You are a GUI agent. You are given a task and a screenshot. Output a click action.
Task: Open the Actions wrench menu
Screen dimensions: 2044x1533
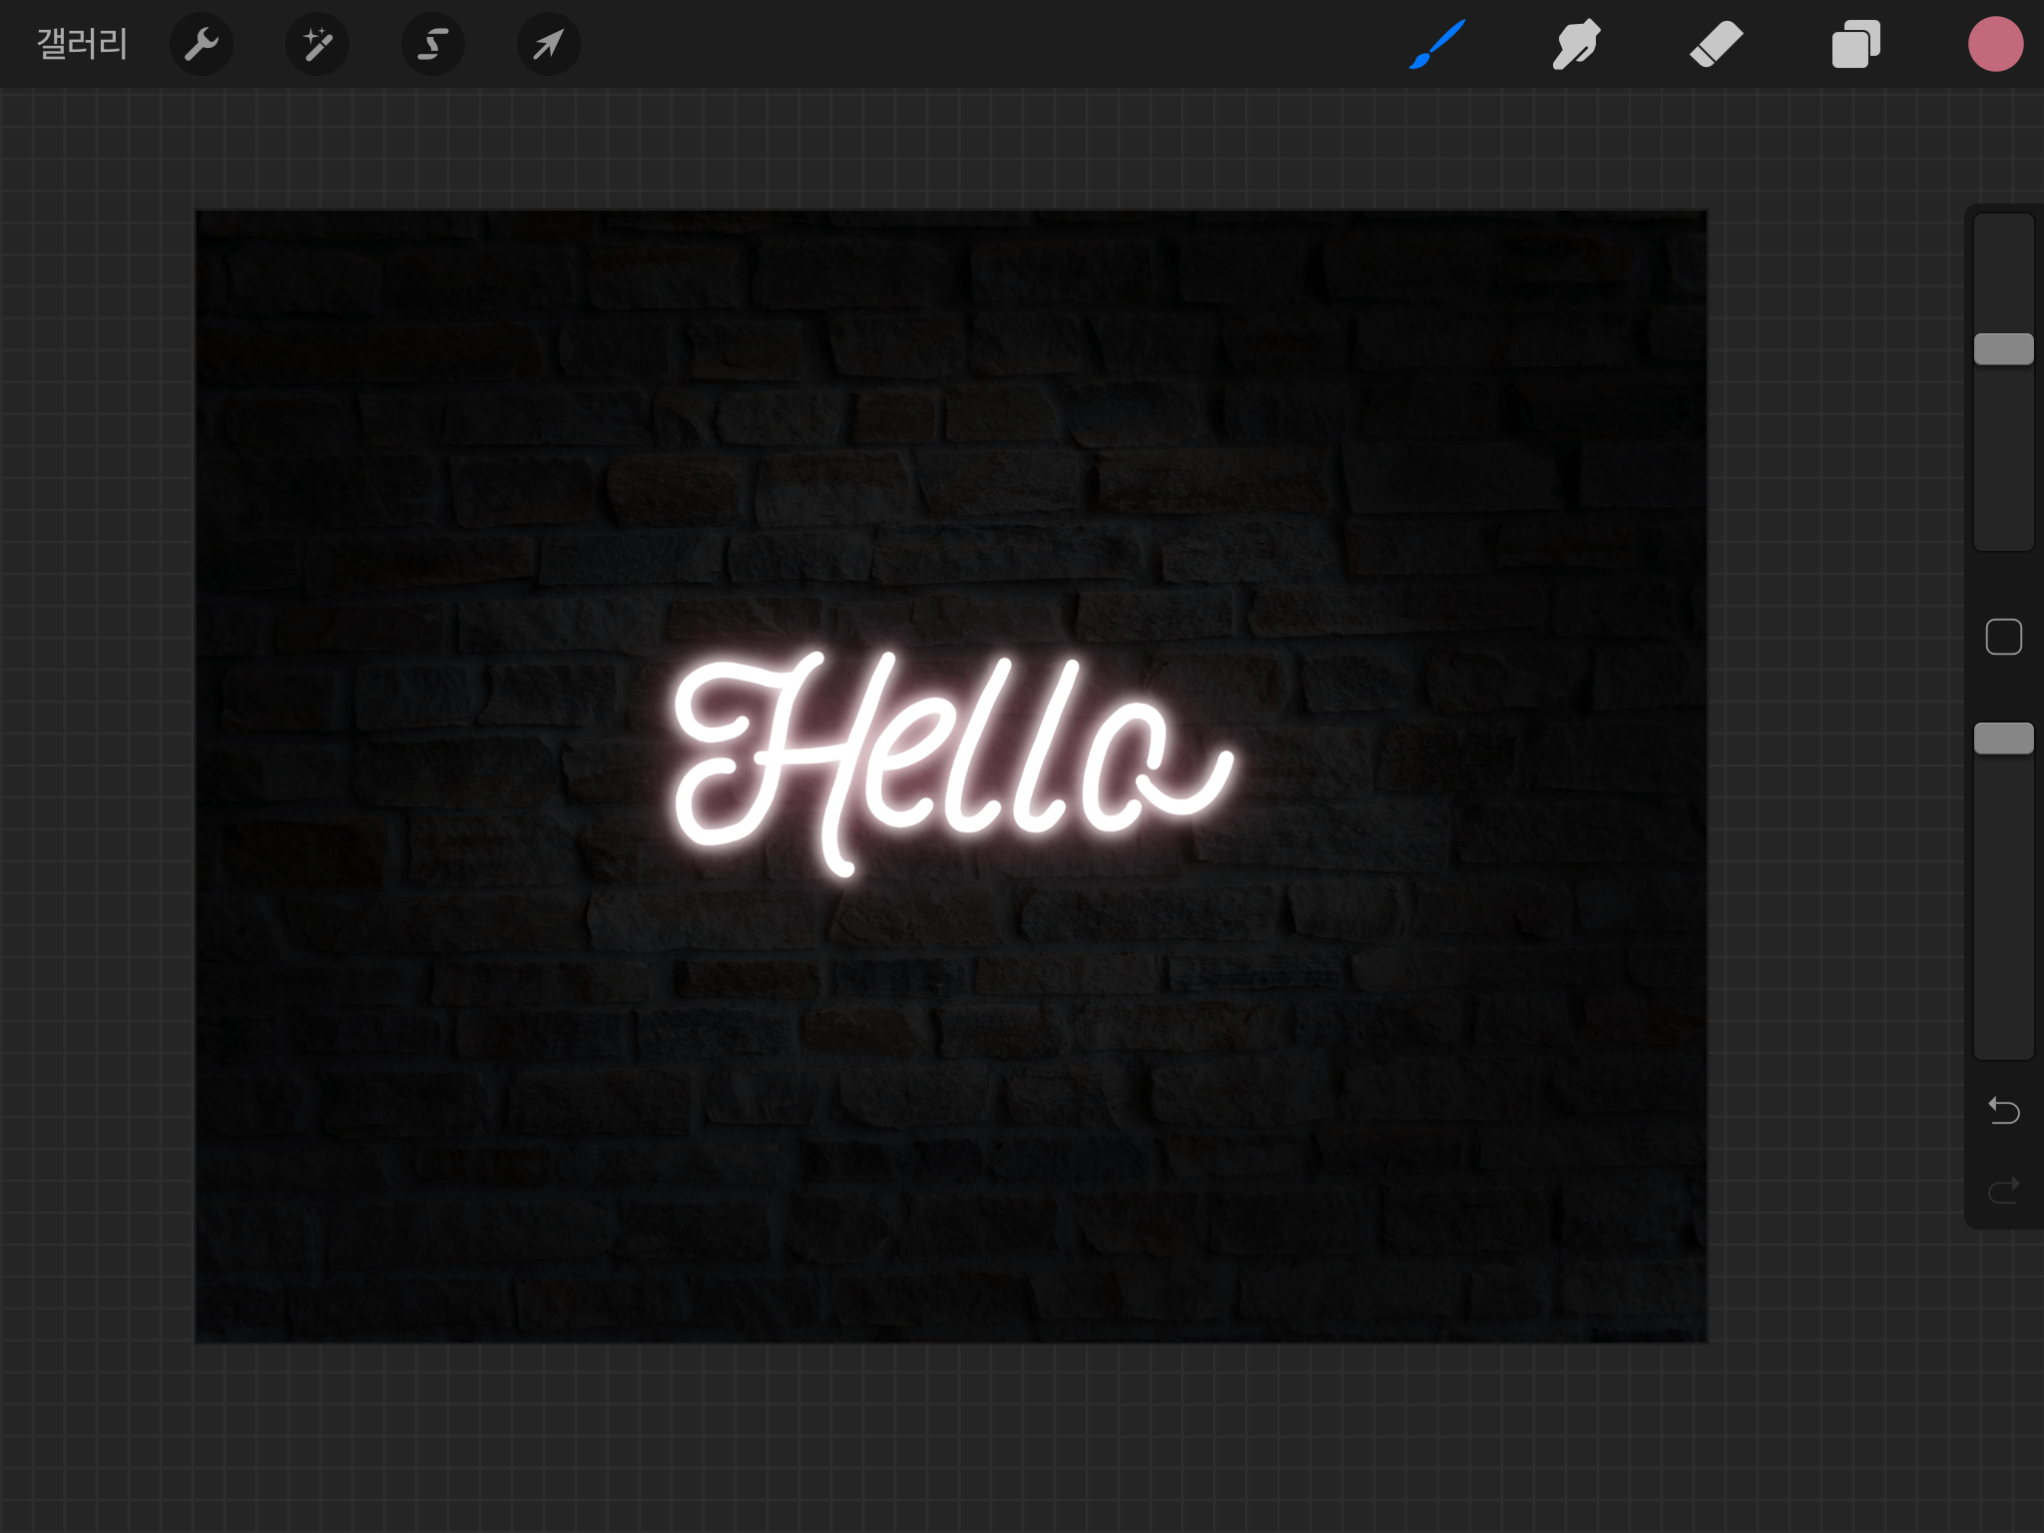click(x=202, y=45)
